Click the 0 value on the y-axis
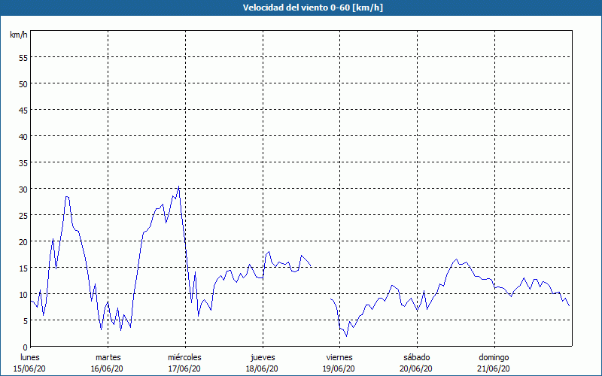 point(26,347)
